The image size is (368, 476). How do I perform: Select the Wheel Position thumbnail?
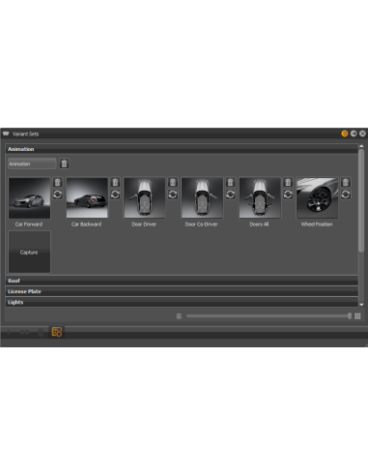[x=318, y=198]
